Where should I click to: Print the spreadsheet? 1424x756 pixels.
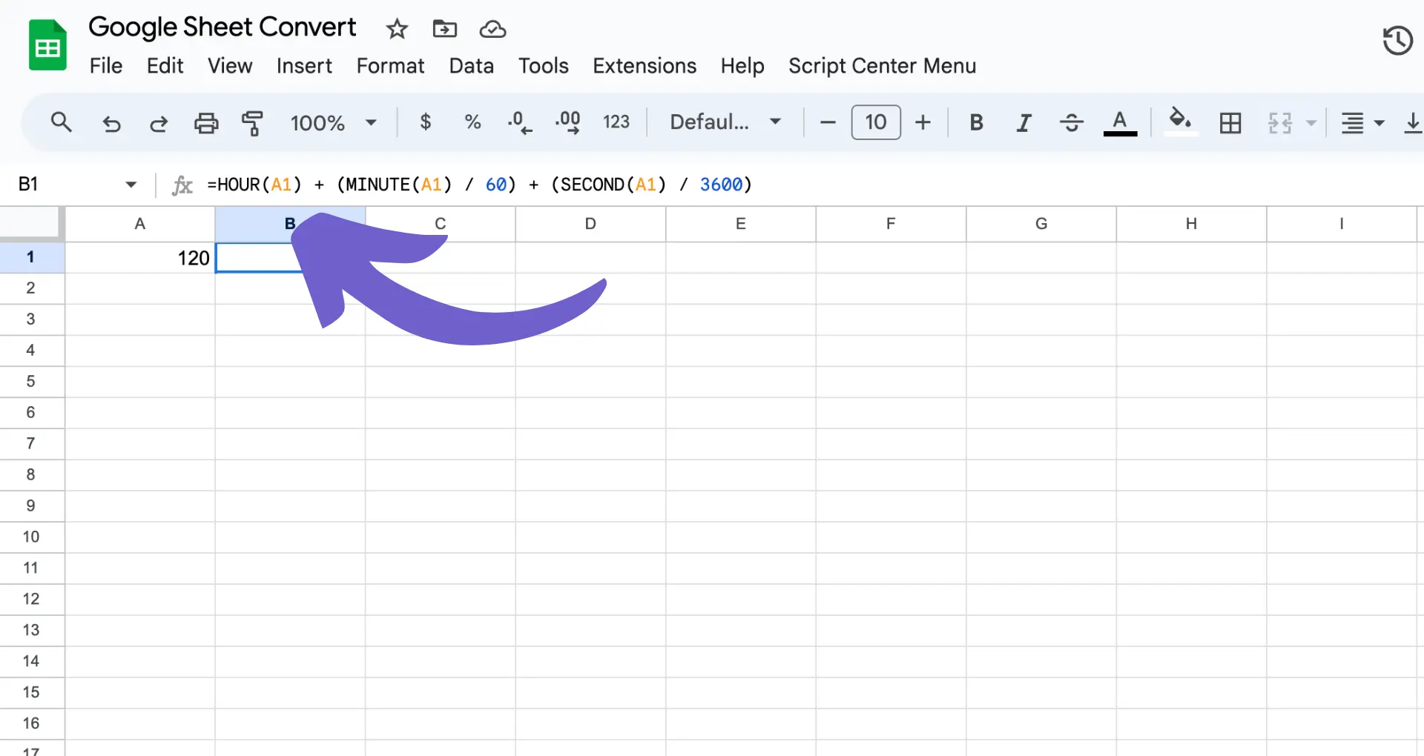[x=206, y=123]
